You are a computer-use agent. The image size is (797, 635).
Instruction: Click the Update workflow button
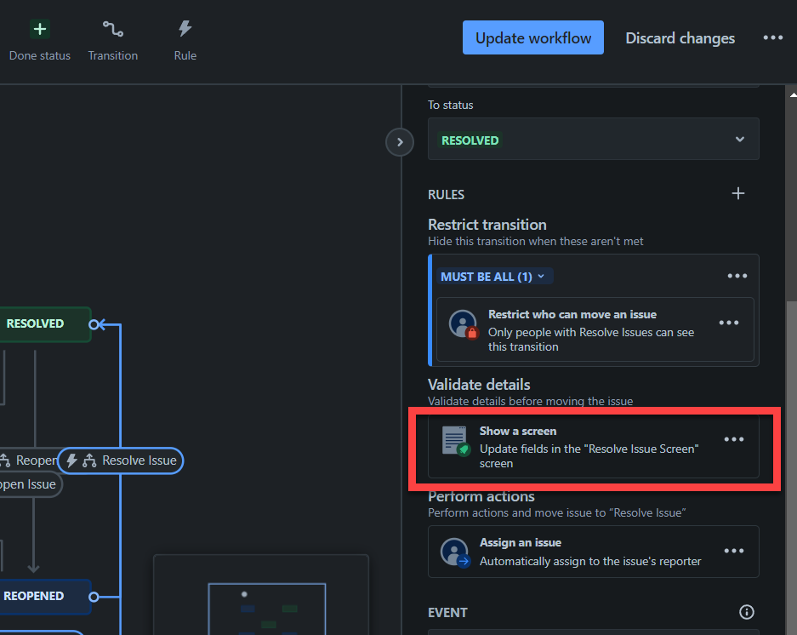532,37
